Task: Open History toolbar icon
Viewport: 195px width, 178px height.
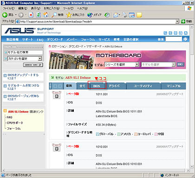Action: coord(107,15)
